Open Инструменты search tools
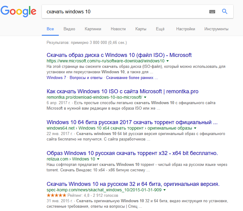The width and height of the screenshot is (243, 211). click(x=216, y=29)
